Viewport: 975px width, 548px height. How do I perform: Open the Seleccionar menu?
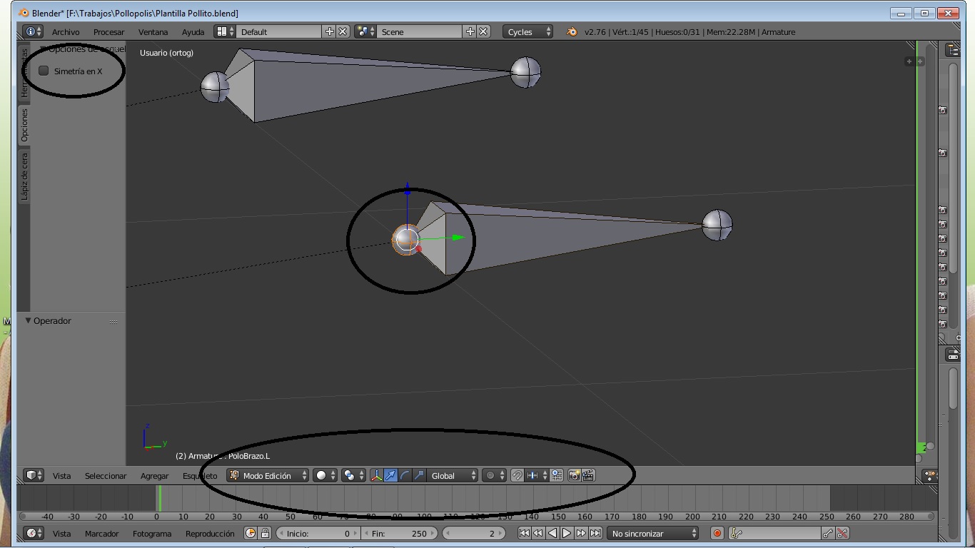106,476
